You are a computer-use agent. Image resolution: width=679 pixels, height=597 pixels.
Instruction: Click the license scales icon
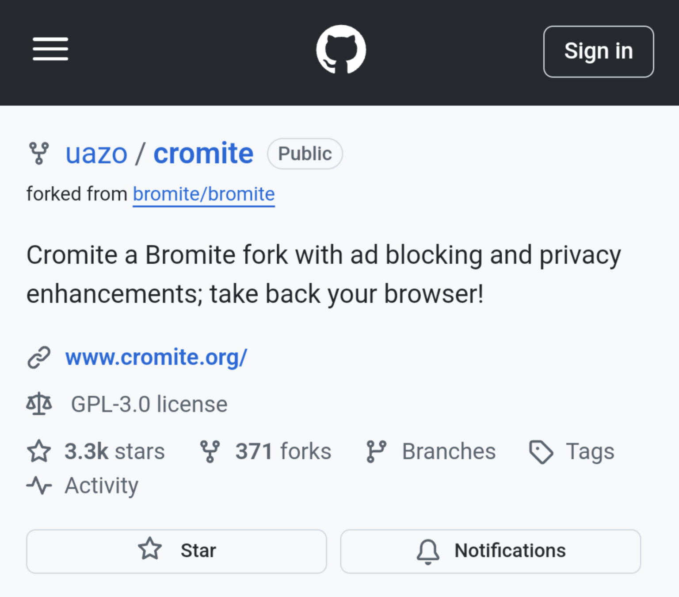[x=39, y=403]
